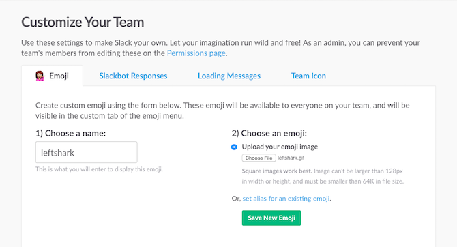Open the Emoji tab

coord(52,76)
